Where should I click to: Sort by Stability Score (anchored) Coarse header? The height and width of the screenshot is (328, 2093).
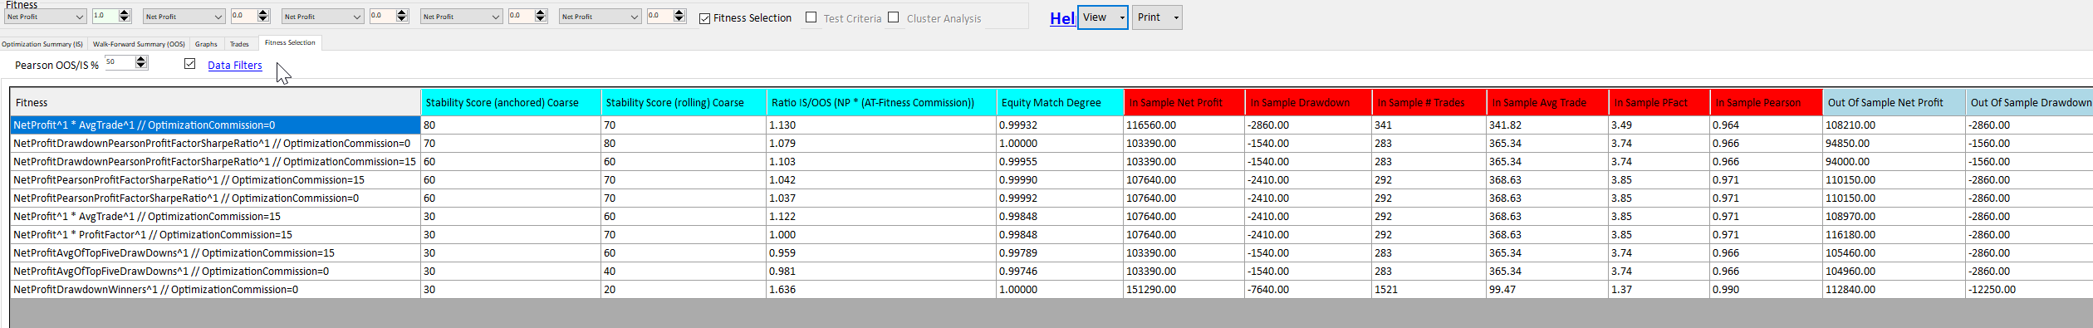[x=511, y=102]
